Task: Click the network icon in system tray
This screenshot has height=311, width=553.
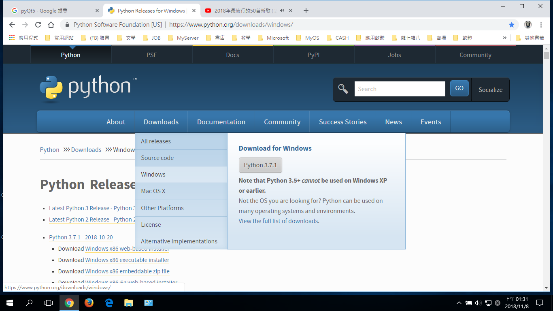Action: [488, 302]
